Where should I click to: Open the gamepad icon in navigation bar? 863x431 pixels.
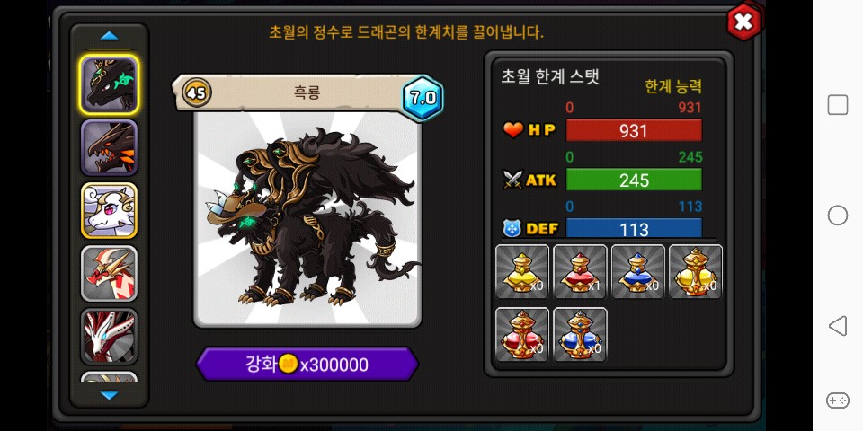point(837,400)
